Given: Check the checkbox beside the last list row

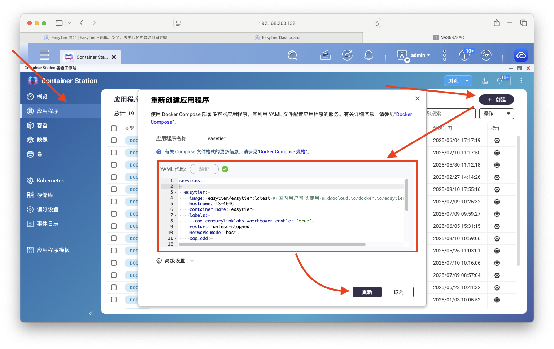Looking at the screenshot, I should 114,300.
